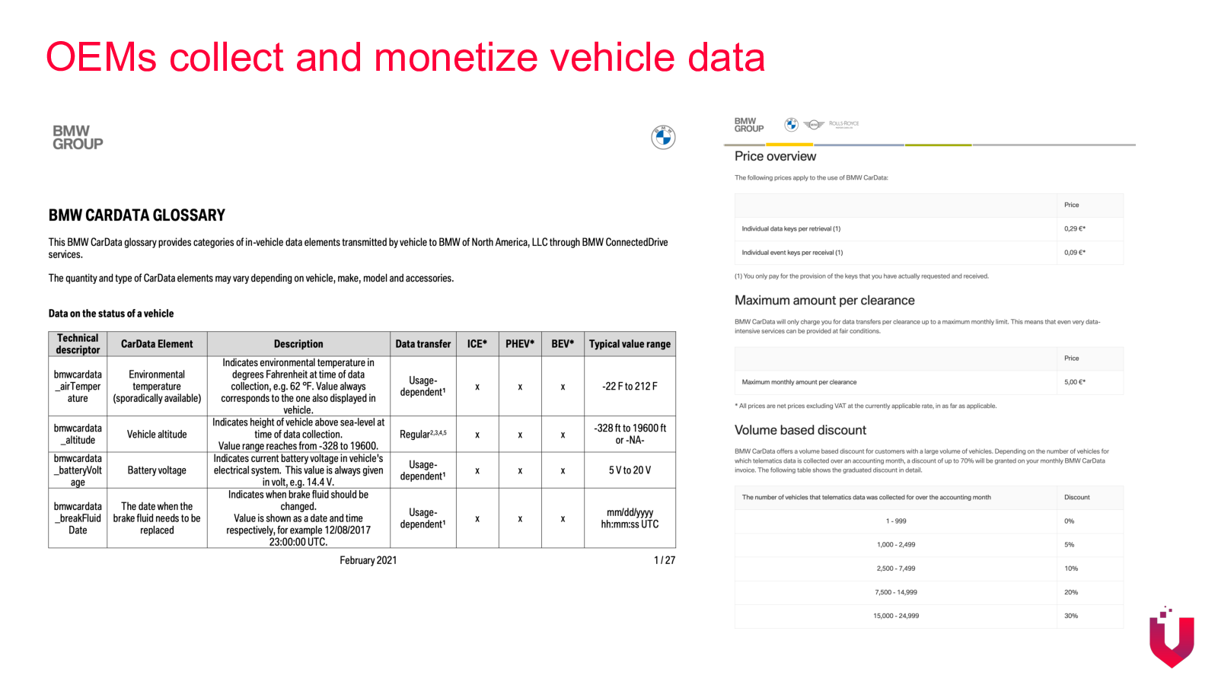The width and height of the screenshot is (1218, 685).
Task: Click the green segment of the colored bar
Action: coord(938,144)
